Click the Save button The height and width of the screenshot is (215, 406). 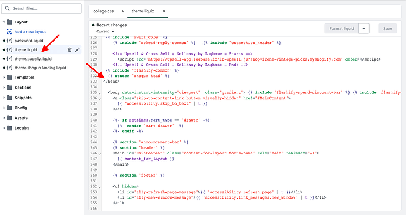387,29
